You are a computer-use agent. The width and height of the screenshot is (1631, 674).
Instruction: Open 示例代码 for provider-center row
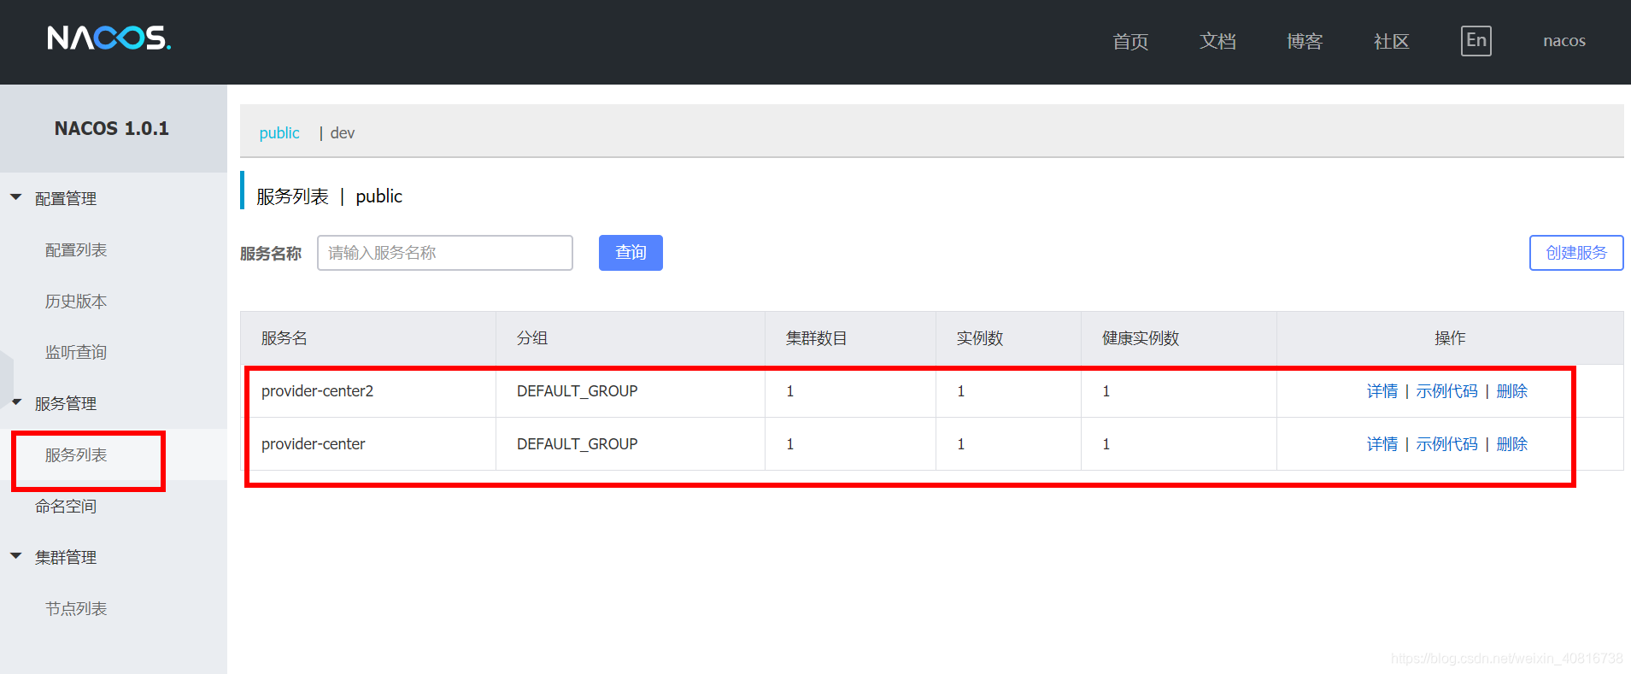(x=1446, y=444)
